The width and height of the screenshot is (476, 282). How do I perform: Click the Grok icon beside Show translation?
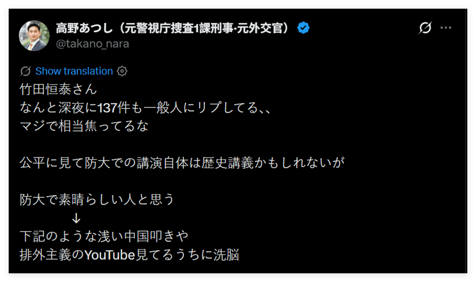pos(25,71)
